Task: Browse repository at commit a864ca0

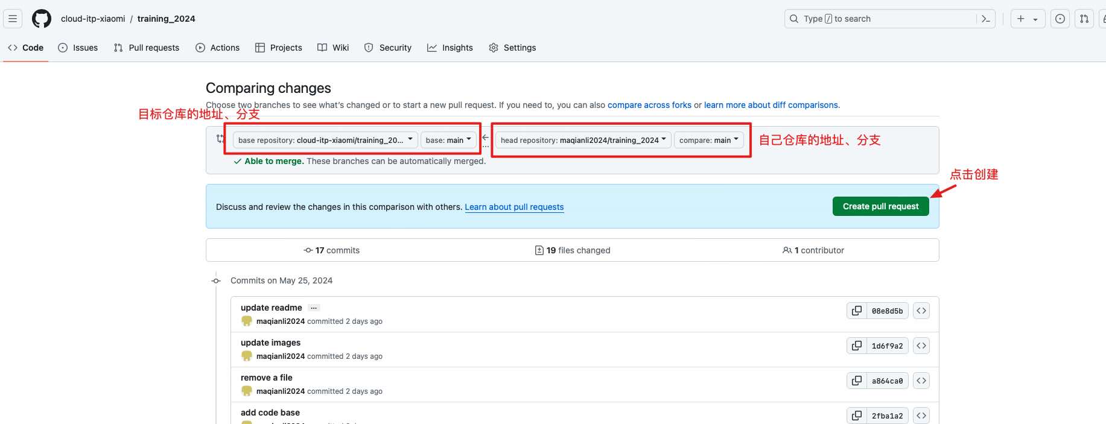Action: [x=921, y=381]
